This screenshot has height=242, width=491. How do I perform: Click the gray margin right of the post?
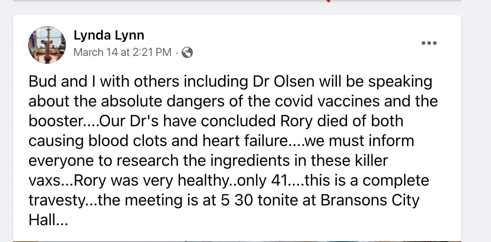476,125
